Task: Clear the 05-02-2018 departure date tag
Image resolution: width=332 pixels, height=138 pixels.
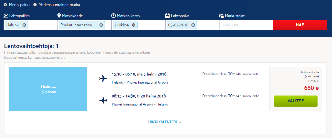Action: coord(193,25)
